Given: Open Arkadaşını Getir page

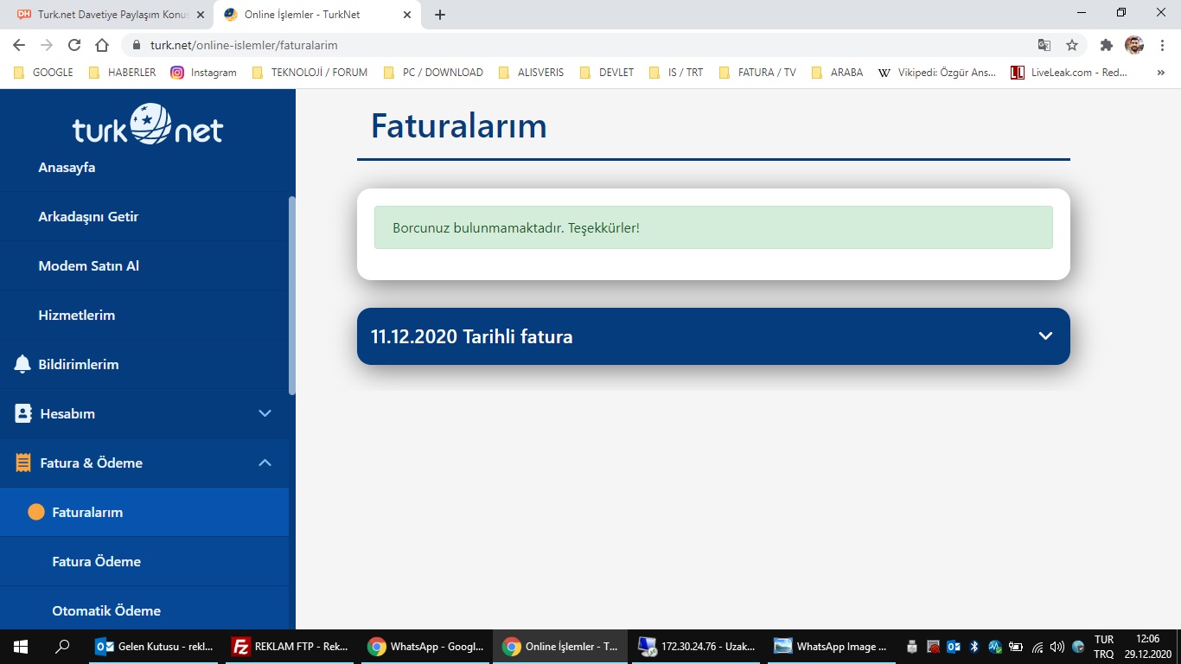Looking at the screenshot, I should pyautogui.click(x=88, y=216).
